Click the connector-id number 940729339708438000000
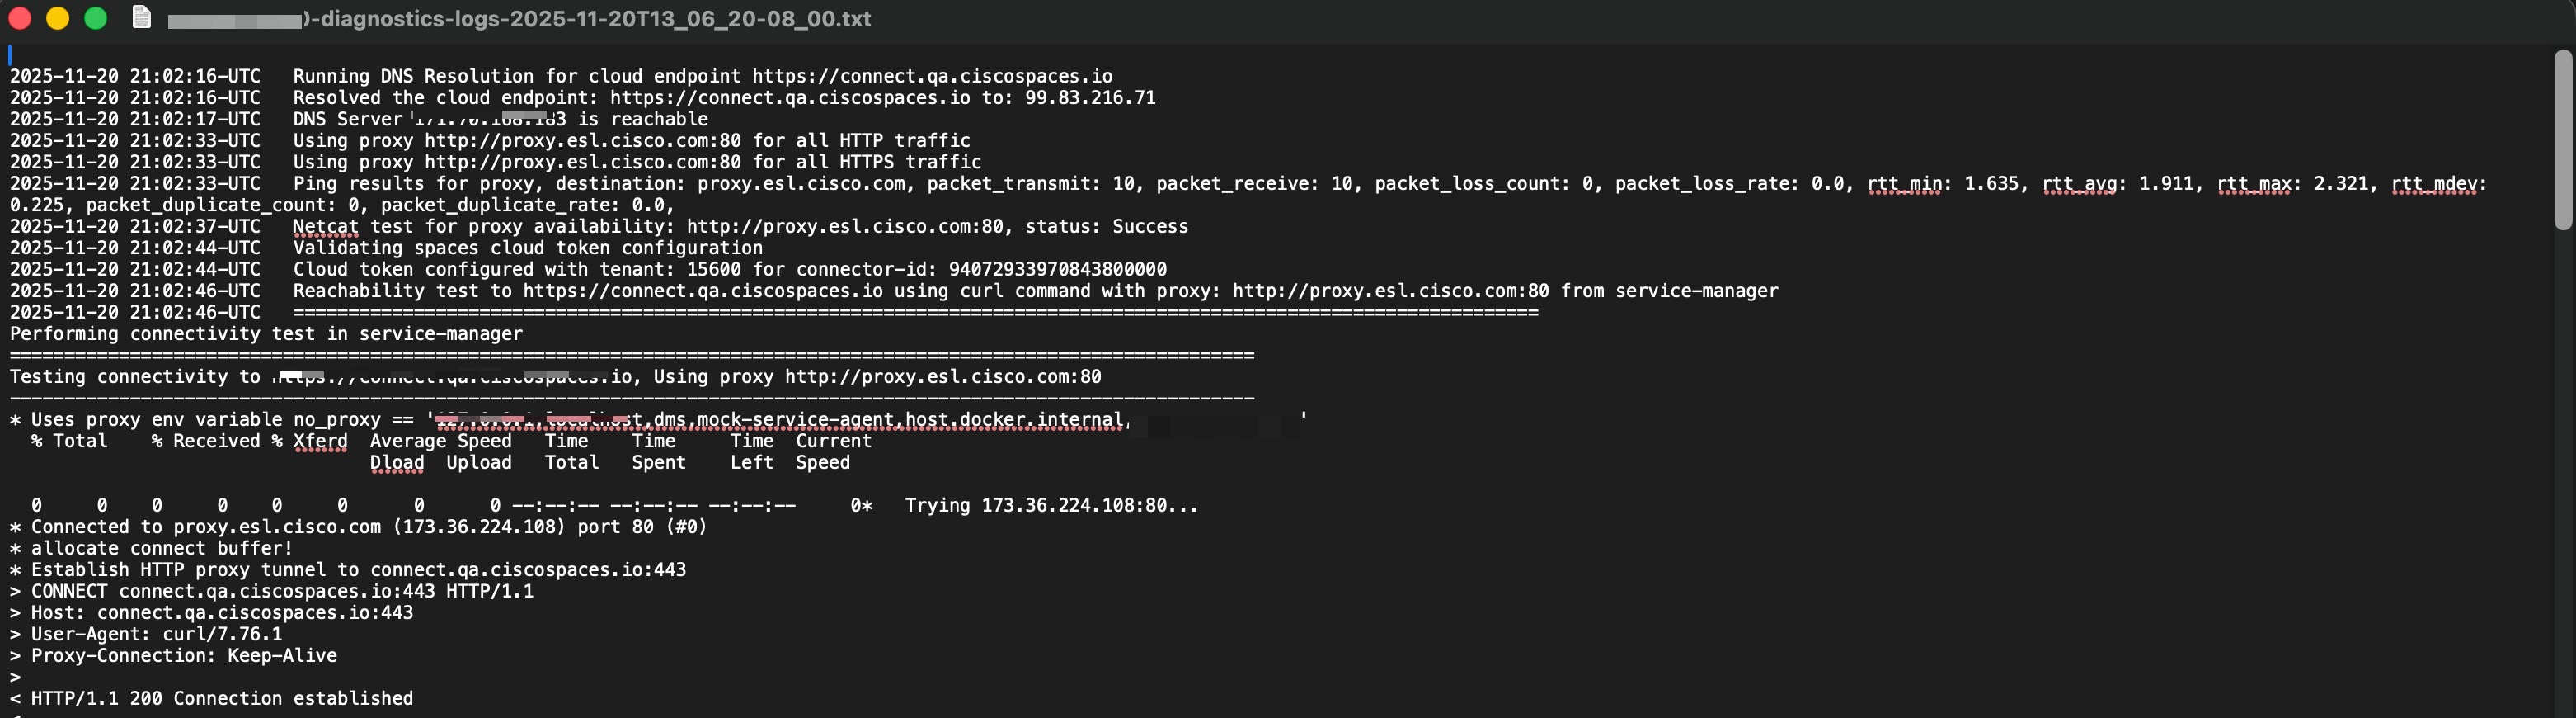Image resolution: width=2576 pixels, height=718 pixels. pos(1057,269)
